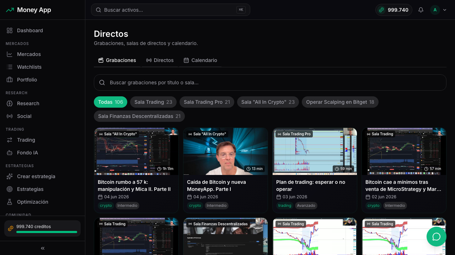Open Social broadcast icon in sidebar
455x255 pixels.
tap(10, 116)
